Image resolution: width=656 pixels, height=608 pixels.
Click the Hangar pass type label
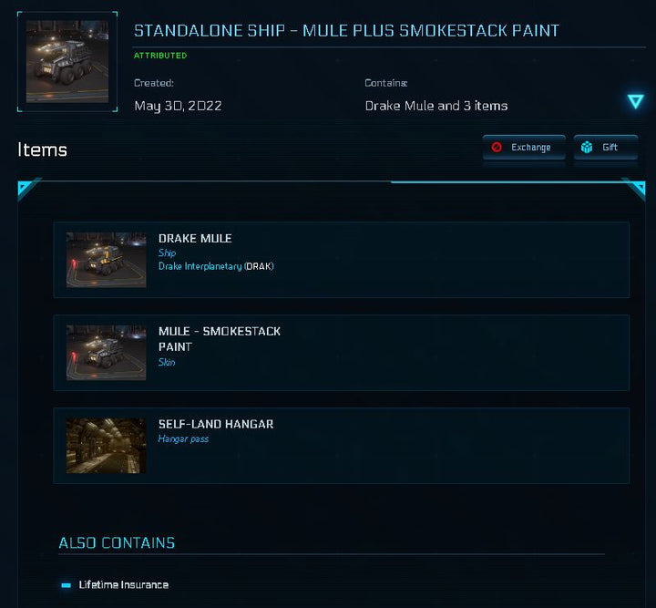pos(183,438)
